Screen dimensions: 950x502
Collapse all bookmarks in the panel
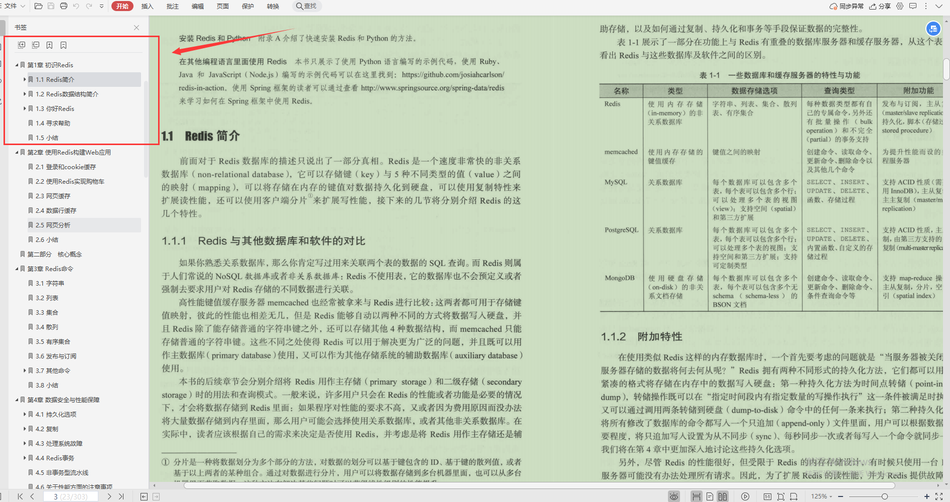[x=36, y=45]
